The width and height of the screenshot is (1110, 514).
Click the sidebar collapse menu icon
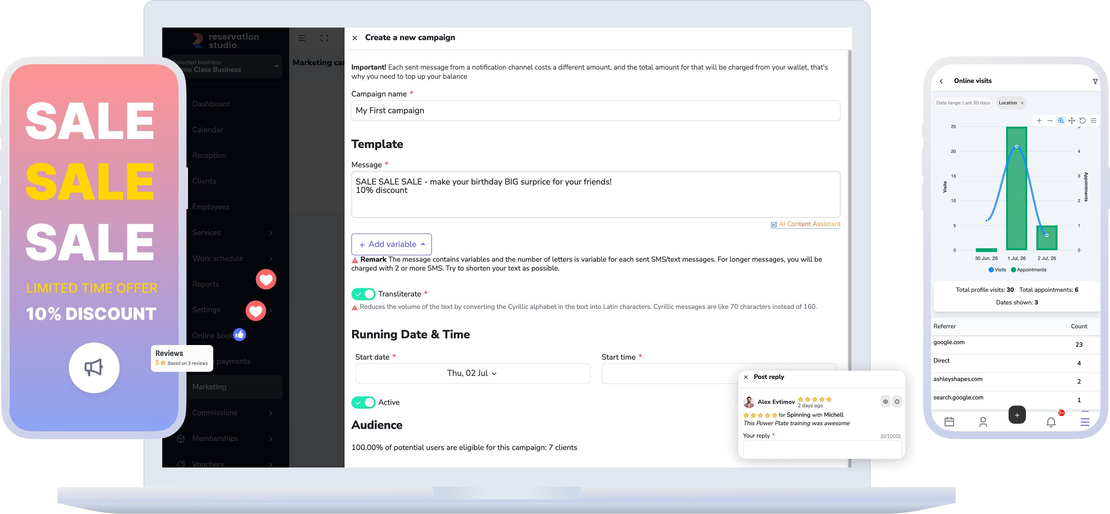click(302, 38)
